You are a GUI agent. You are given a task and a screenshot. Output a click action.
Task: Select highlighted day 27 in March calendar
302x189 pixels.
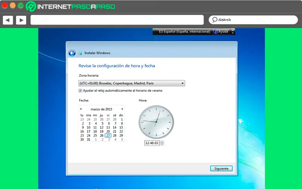click(108, 136)
